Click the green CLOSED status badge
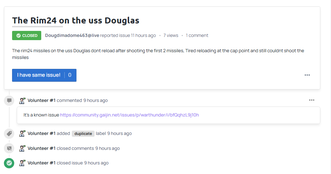The height and width of the screenshot is (174, 331). [27, 36]
